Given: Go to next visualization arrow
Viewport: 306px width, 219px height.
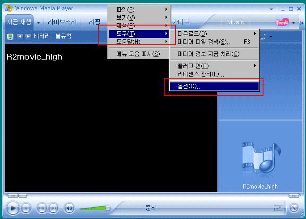Looking at the screenshot, I should [28, 36].
